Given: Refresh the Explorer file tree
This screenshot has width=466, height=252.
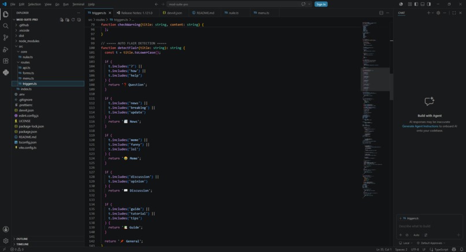Looking at the screenshot, I should (x=73, y=20).
